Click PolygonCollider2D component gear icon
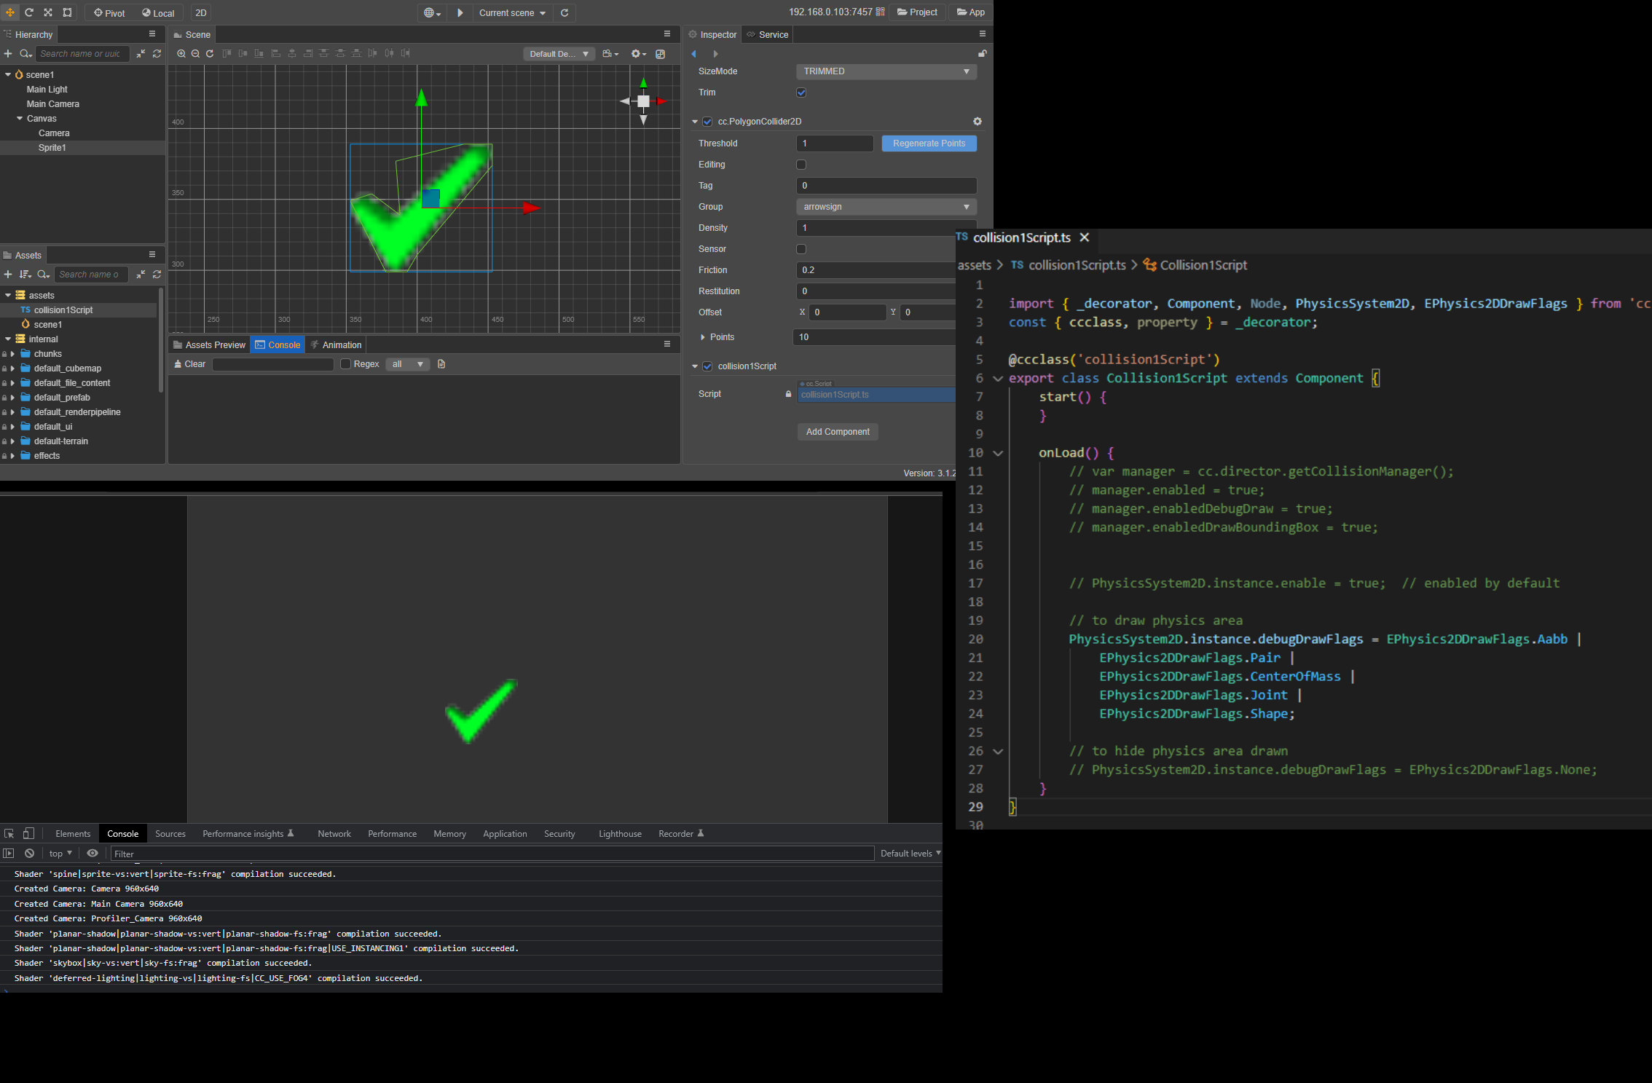1652x1083 pixels. 978,122
